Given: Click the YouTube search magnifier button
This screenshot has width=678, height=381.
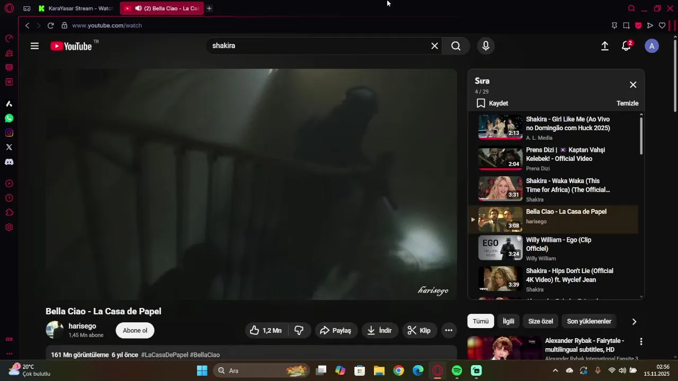Looking at the screenshot, I should point(456,46).
